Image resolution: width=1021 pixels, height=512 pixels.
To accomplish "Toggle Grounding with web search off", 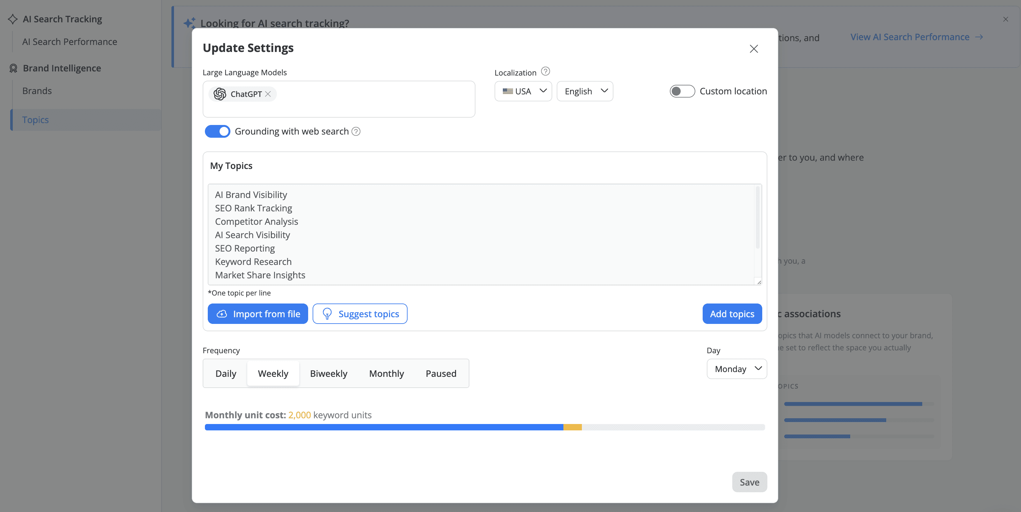I will 217,131.
